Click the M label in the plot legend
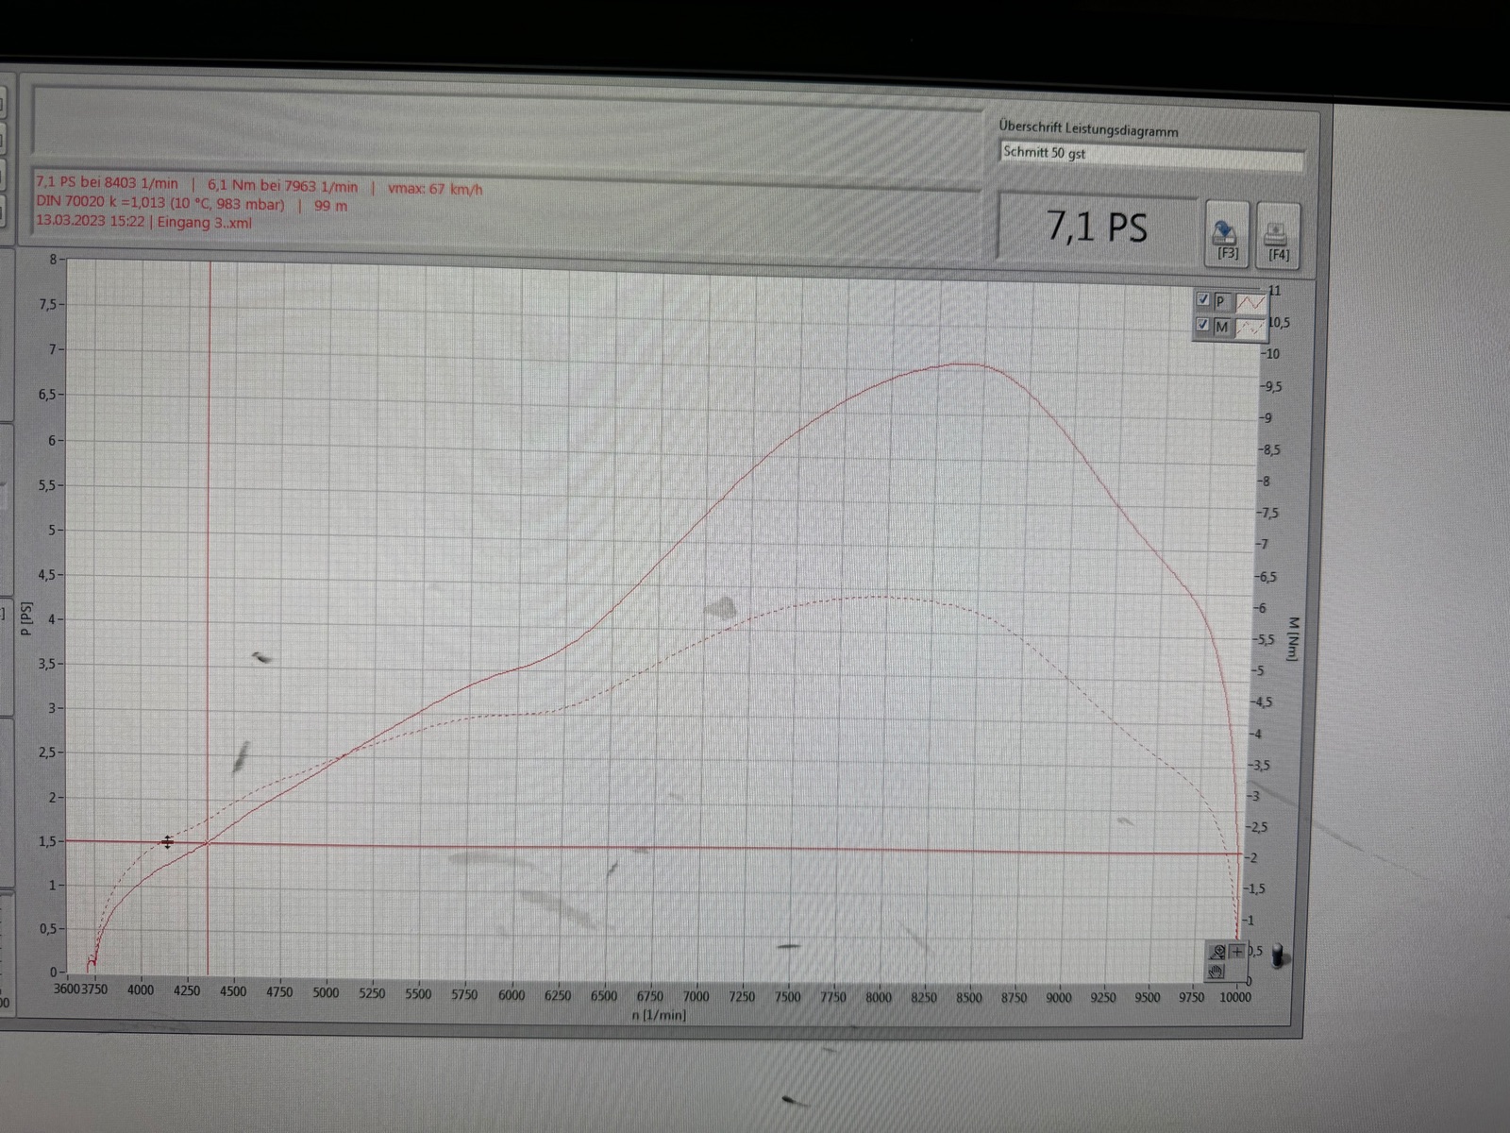Image resolution: width=1510 pixels, height=1133 pixels. pos(1222,327)
